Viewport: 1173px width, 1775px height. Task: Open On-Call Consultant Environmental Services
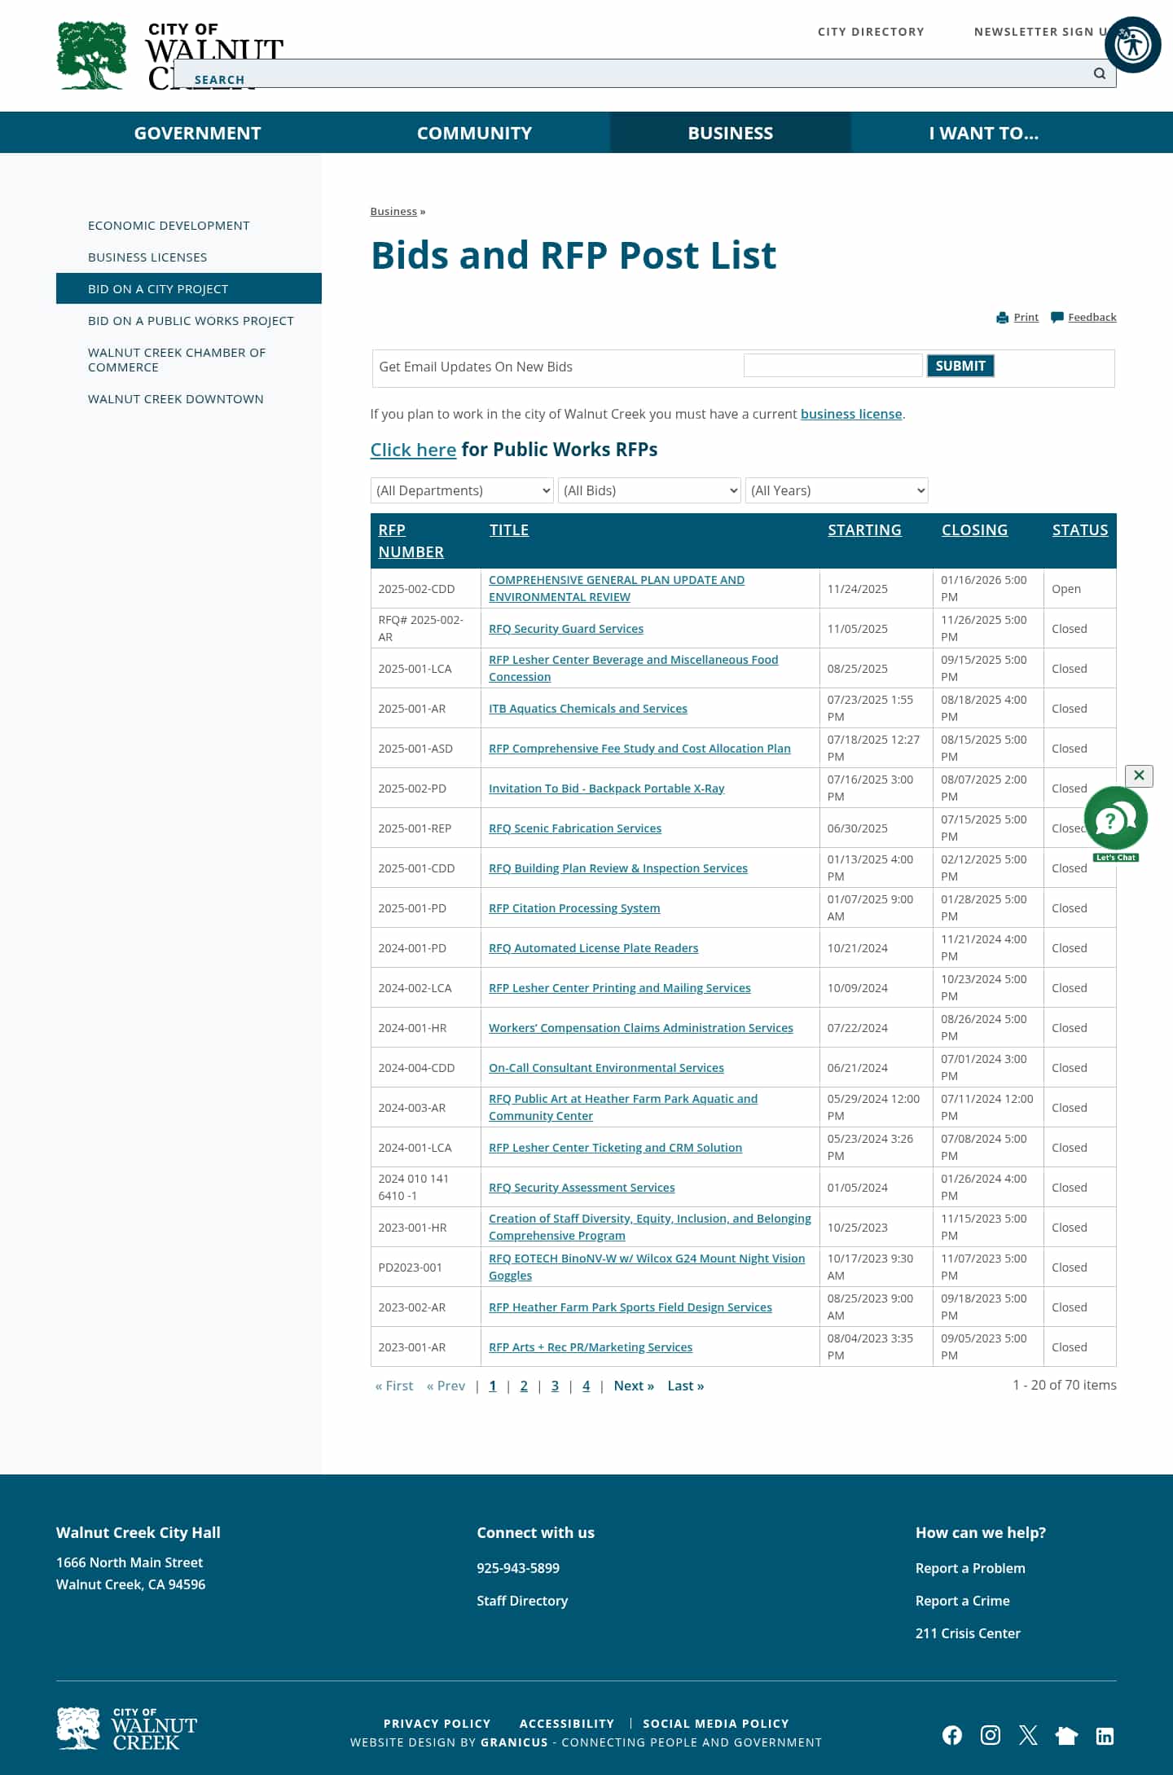[606, 1068]
